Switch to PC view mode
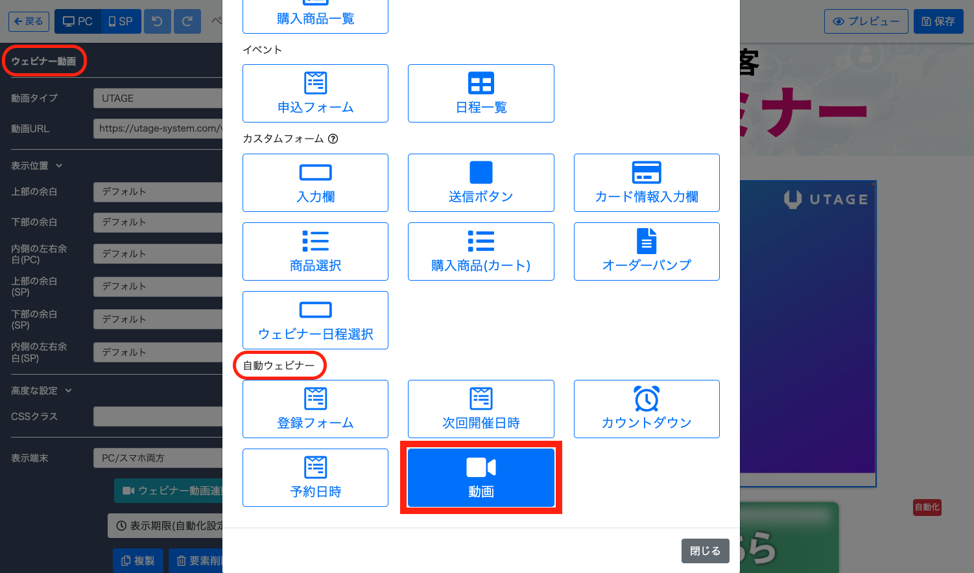974x573 pixels. pos(77,21)
